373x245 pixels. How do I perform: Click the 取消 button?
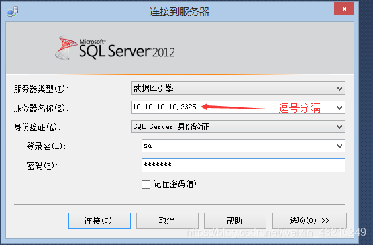[167, 220]
